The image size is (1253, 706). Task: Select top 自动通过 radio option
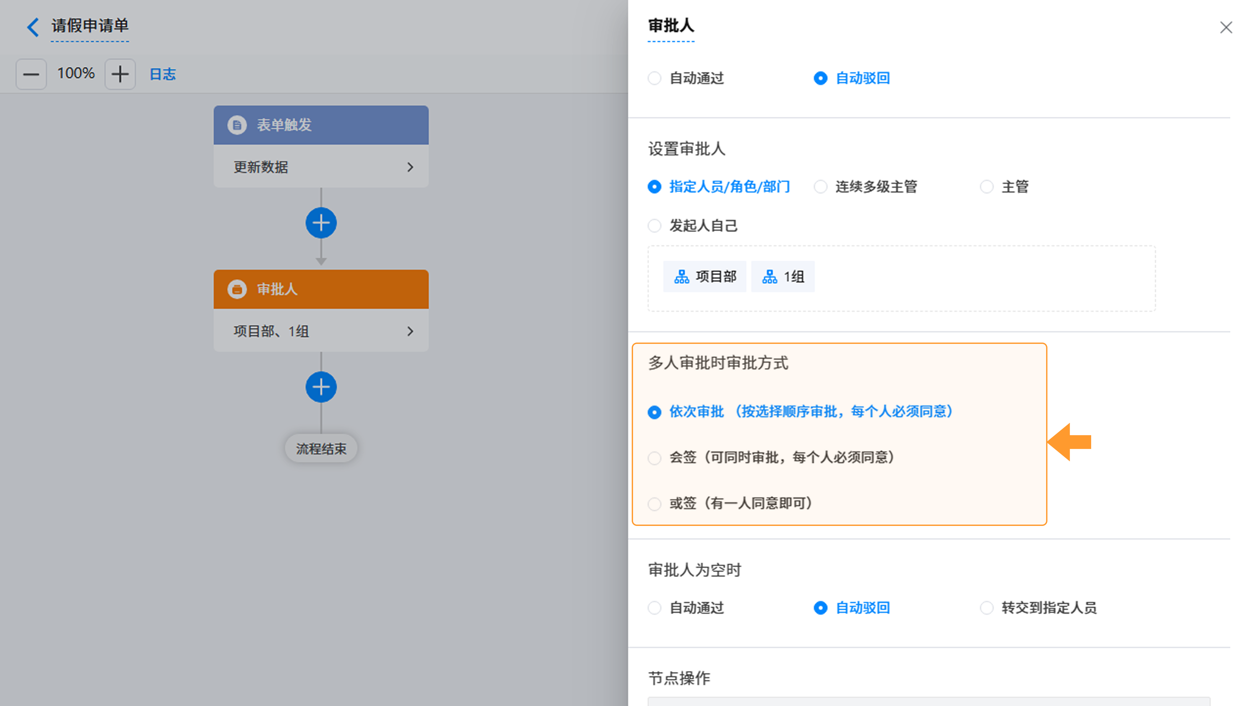[x=686, y=78]
